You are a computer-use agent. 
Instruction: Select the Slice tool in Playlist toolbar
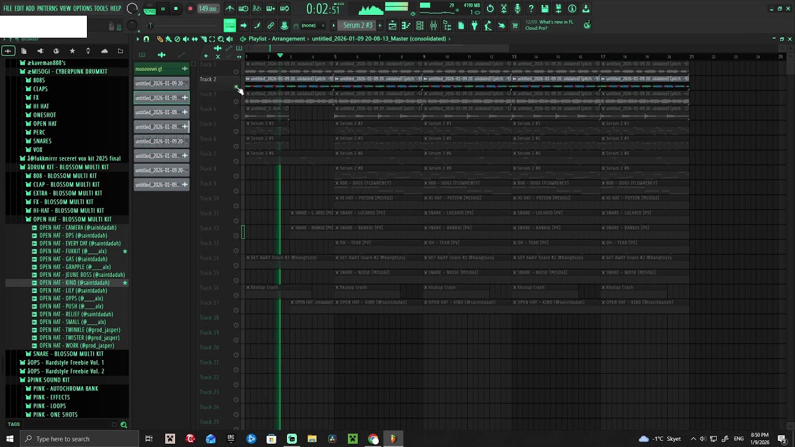click(204, 38)
